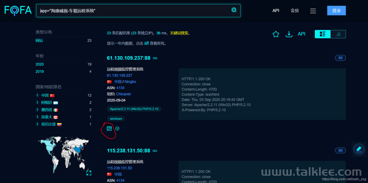Click first result 远程视频监控管理系统 title

click(x=125, y=69)
